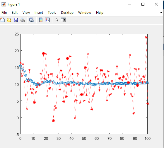
Task: Open the Window menu
Action: tap(85, 13)
